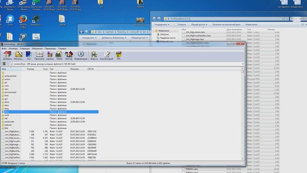Open the Справка menu in WinRAR
This screenshot has width=307, height=173.
coord(62,49)
